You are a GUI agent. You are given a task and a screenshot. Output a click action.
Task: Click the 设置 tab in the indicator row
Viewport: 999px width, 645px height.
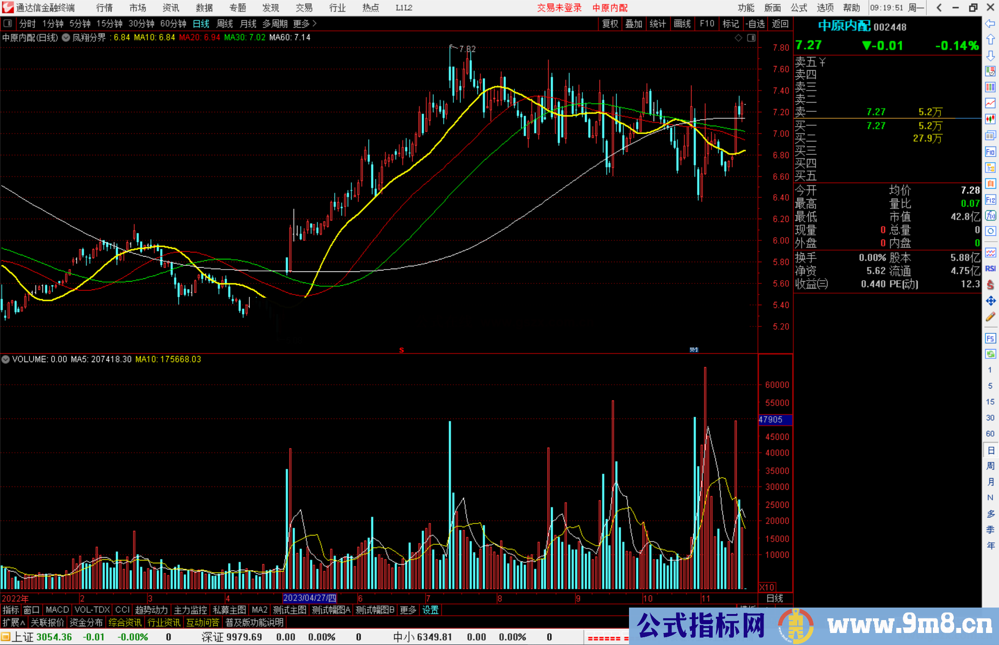[x=430, y=610]
